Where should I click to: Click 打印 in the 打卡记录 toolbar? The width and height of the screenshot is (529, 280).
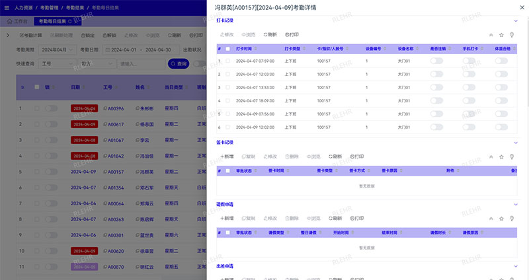pyautogui.click(x=292, y=35)
